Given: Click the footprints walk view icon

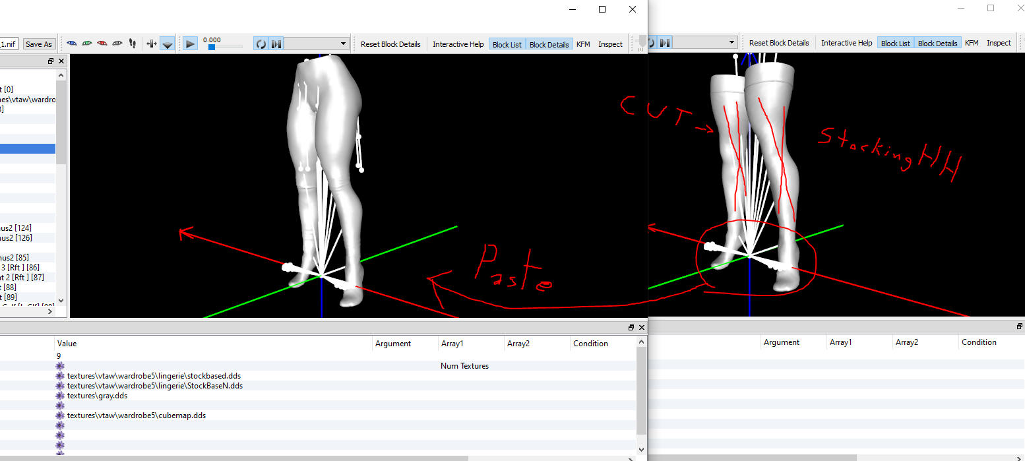Looking at the screenshot, I should [x=133, y=44].
